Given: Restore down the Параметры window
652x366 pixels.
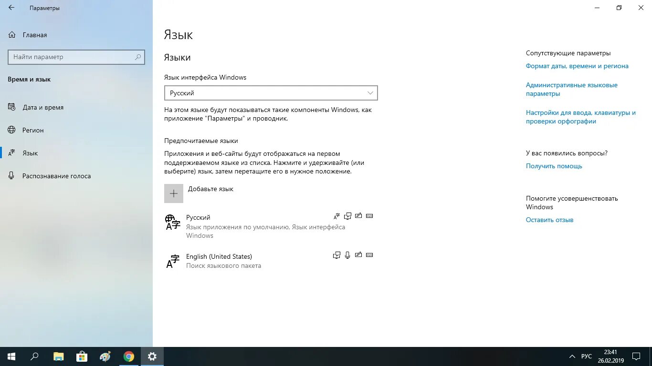Looking at the screenshot, I should pyautogui.click(x=619, y=8).
